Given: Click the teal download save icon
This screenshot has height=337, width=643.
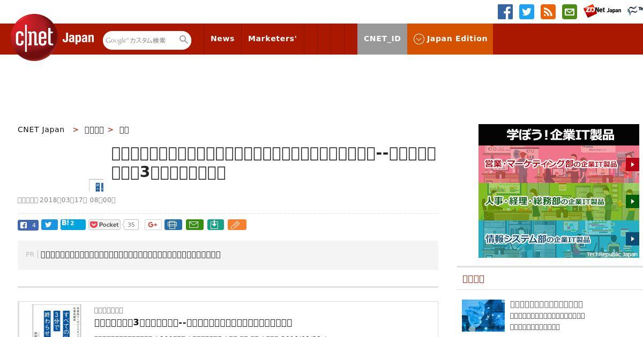Looking at the screenshot, I should click(x=215, y=225).
